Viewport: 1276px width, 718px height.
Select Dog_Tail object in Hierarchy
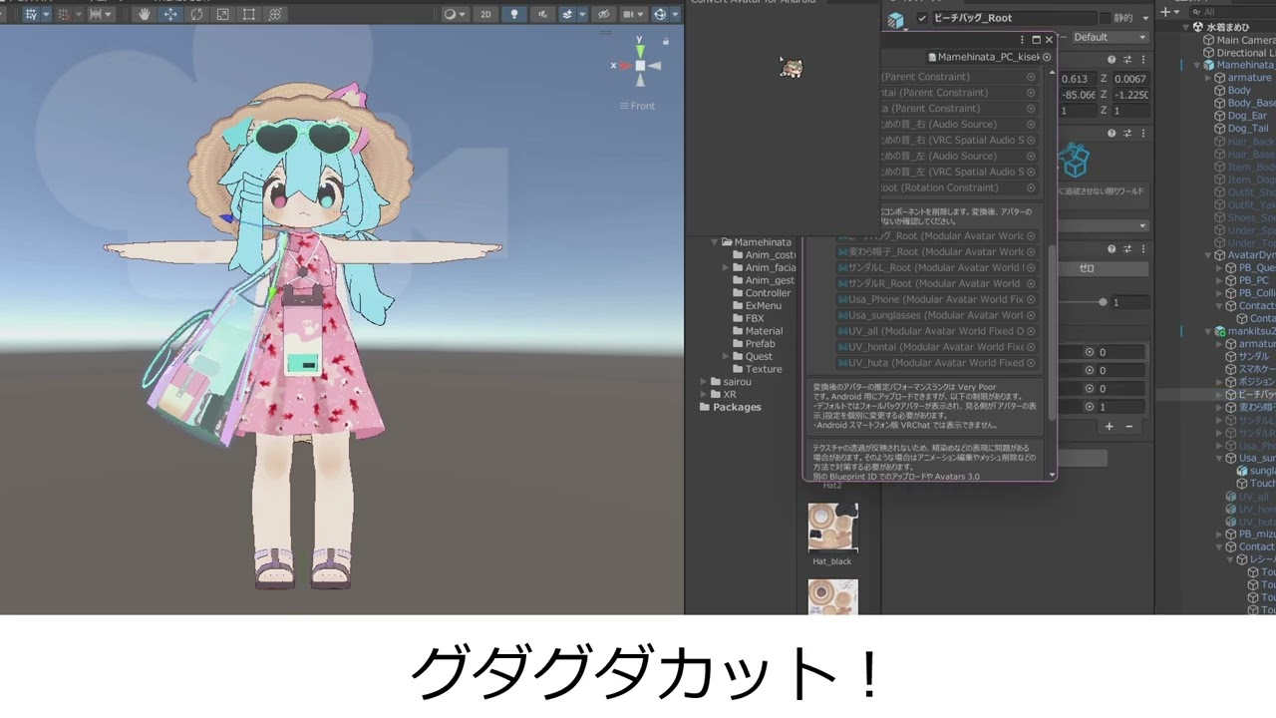[1240, 129]
